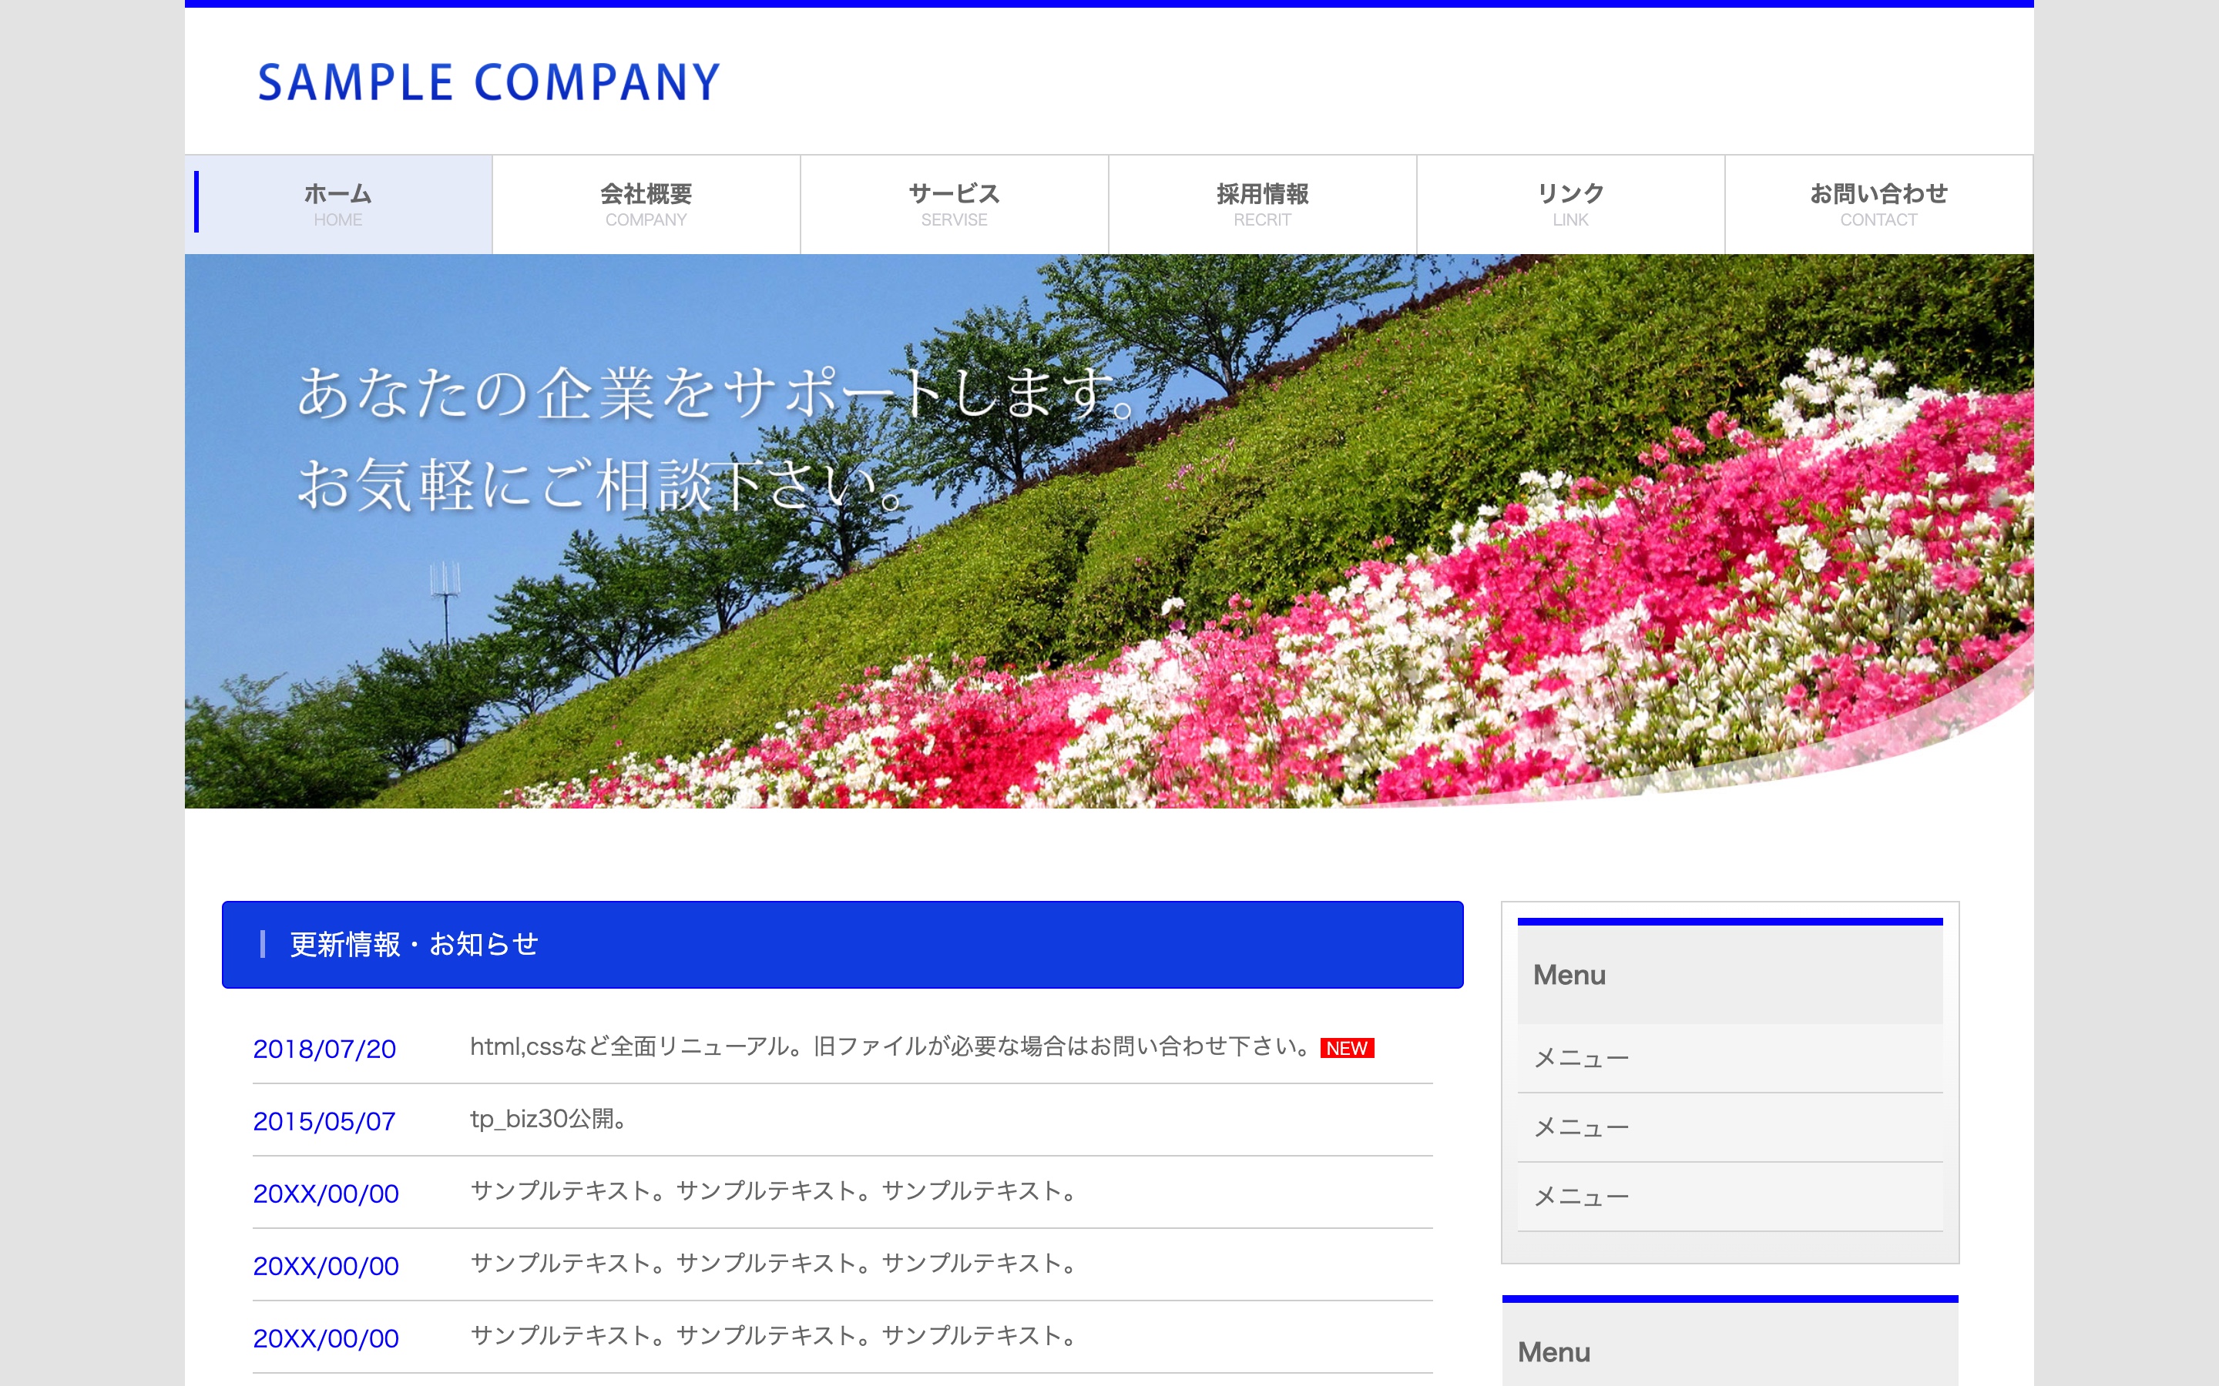Click the 更新情報・お知らせ heading bar
Image resolution: width=2219 pixels, height=1386 pixels.
click(x=841, y=944)
